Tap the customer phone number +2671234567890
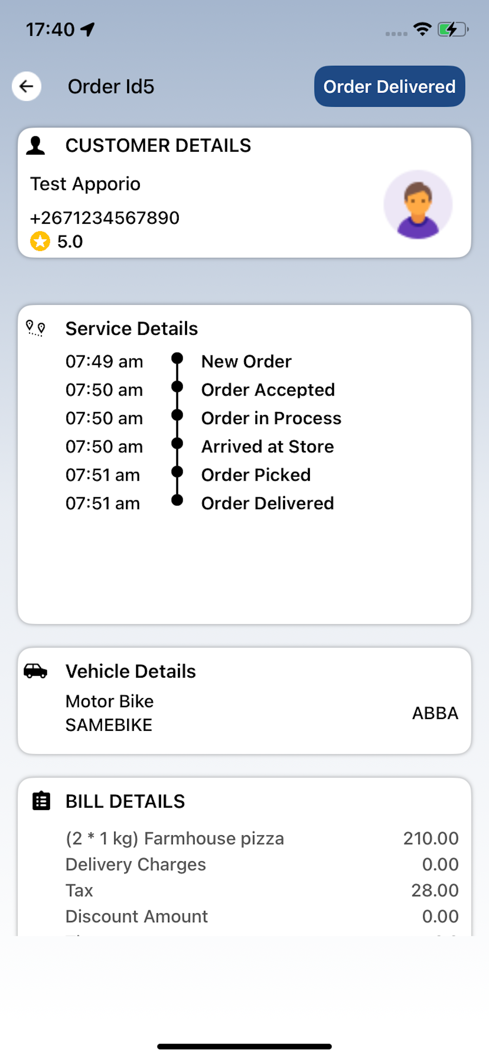The width and height of the screenshot is (489, 1059). click(x=105, y=218)
